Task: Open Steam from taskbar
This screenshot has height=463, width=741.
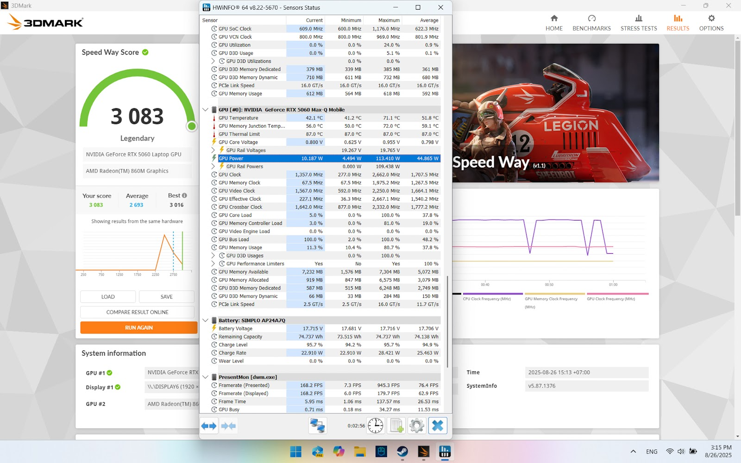Action: (x=402, y=451)
